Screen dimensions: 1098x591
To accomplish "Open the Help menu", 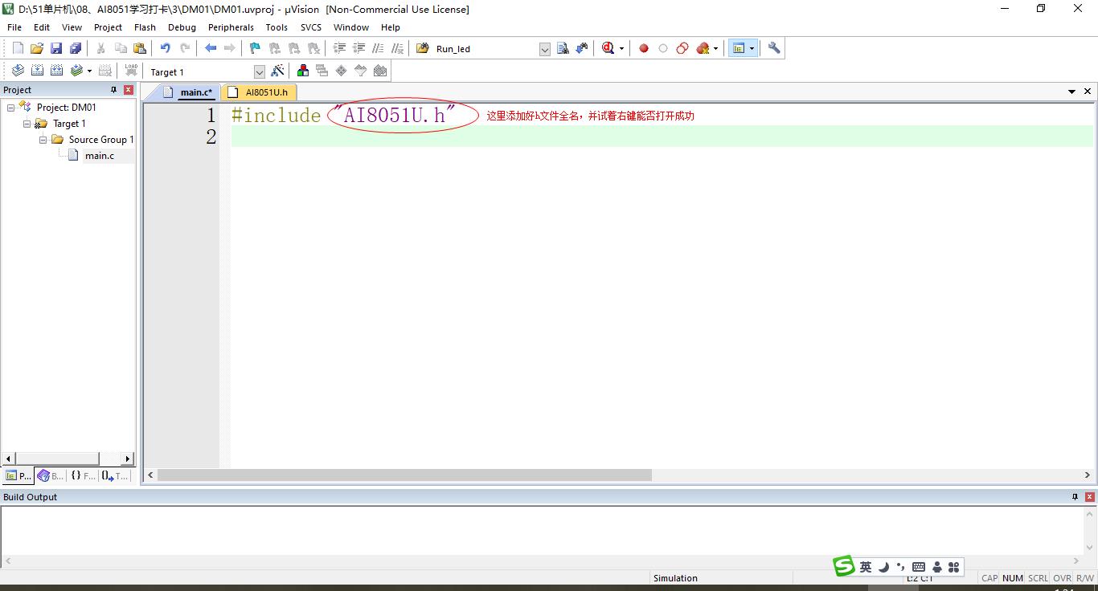I will coord(391,27).
